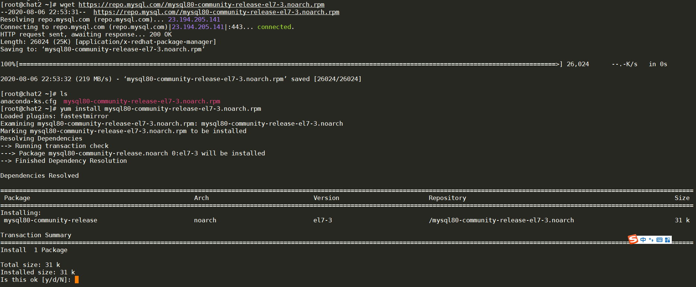Click the pink mysql80 rpm filename in ls output
696x287 pixels.
click(x=142, y=101)
